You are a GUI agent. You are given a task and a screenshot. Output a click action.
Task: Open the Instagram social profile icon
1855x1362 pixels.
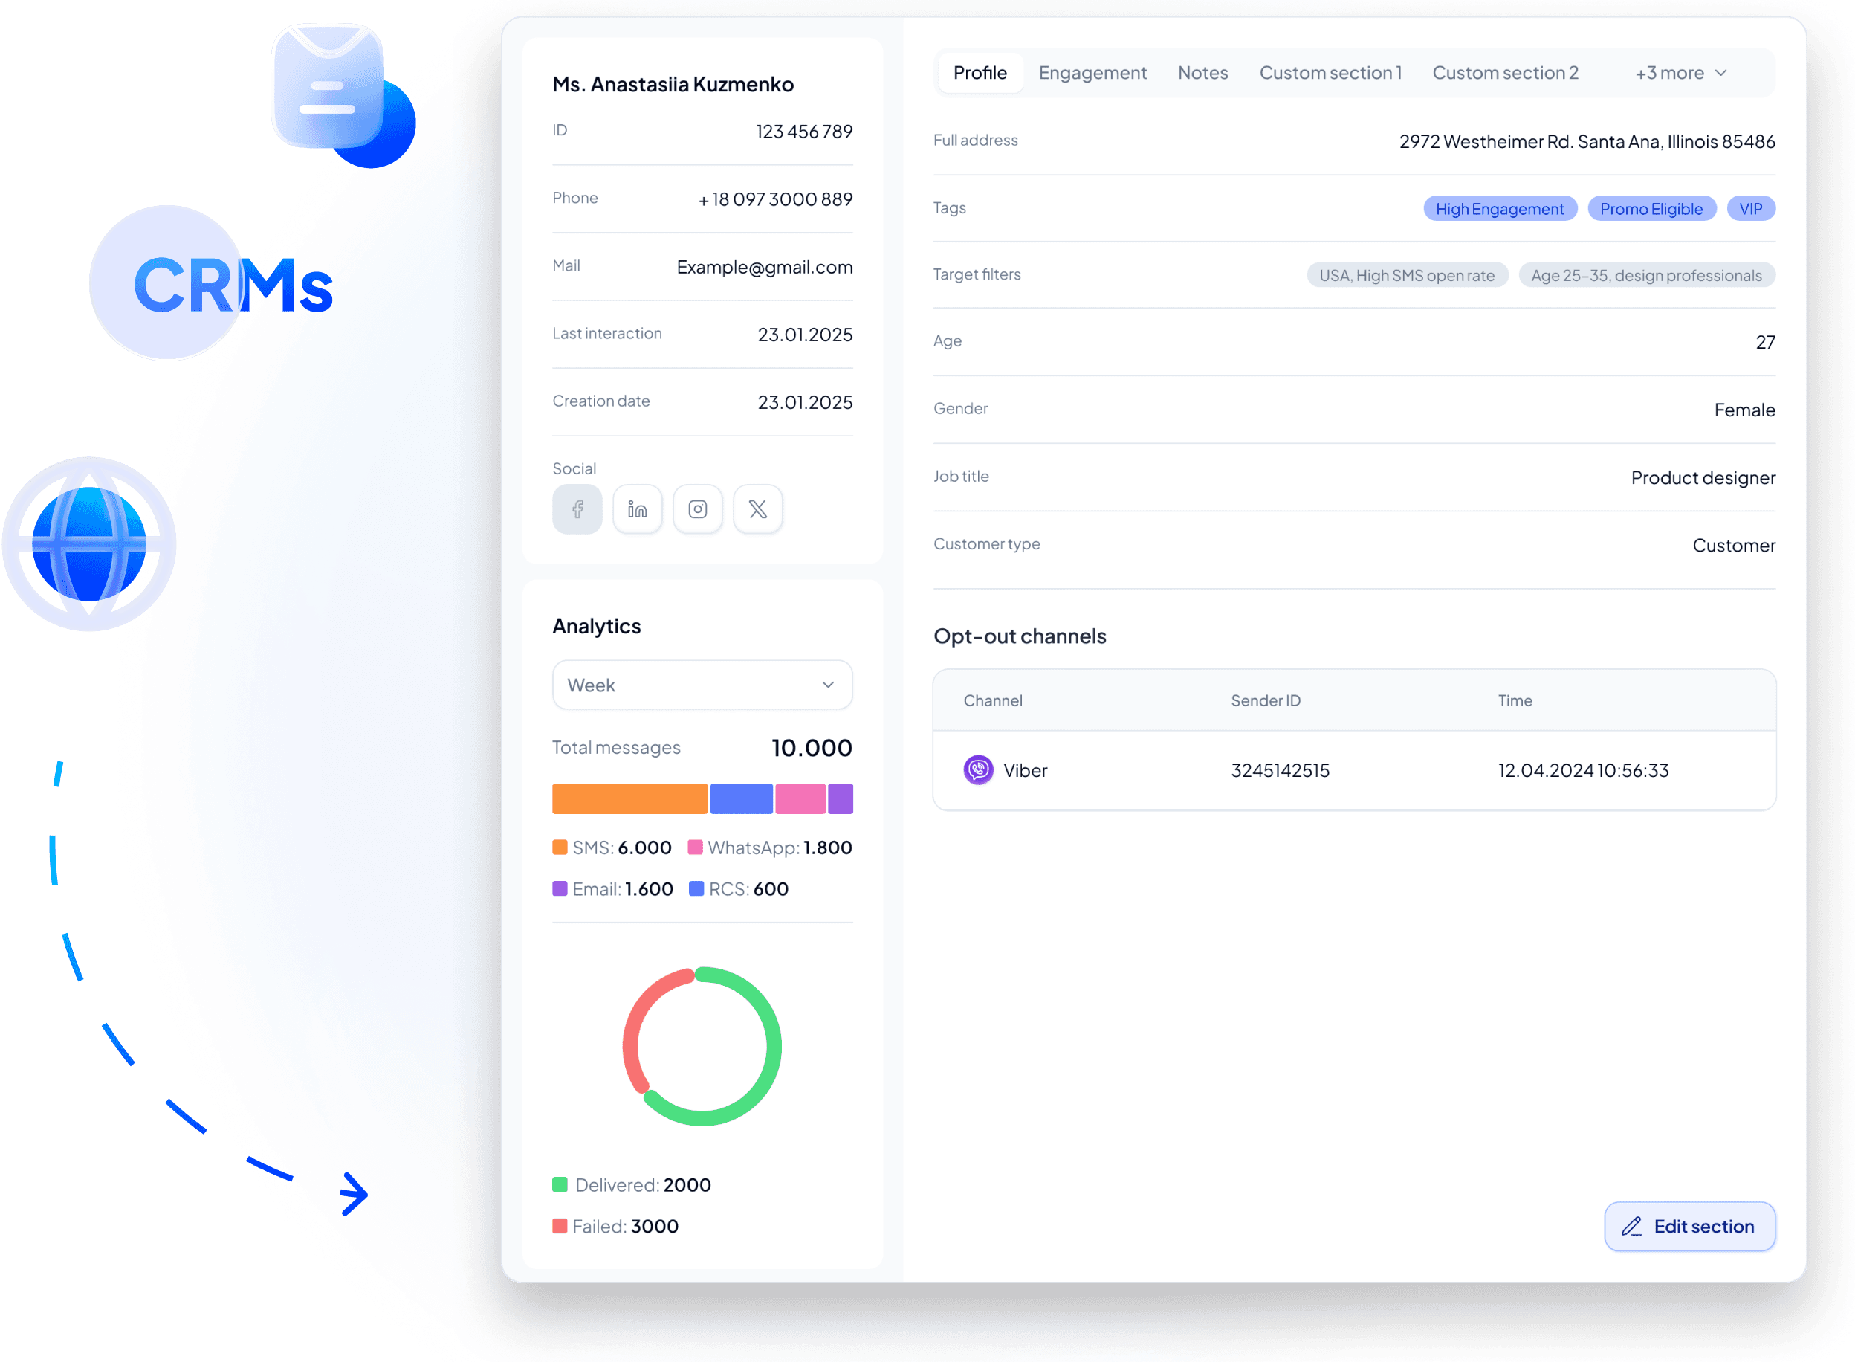[697, 509]
